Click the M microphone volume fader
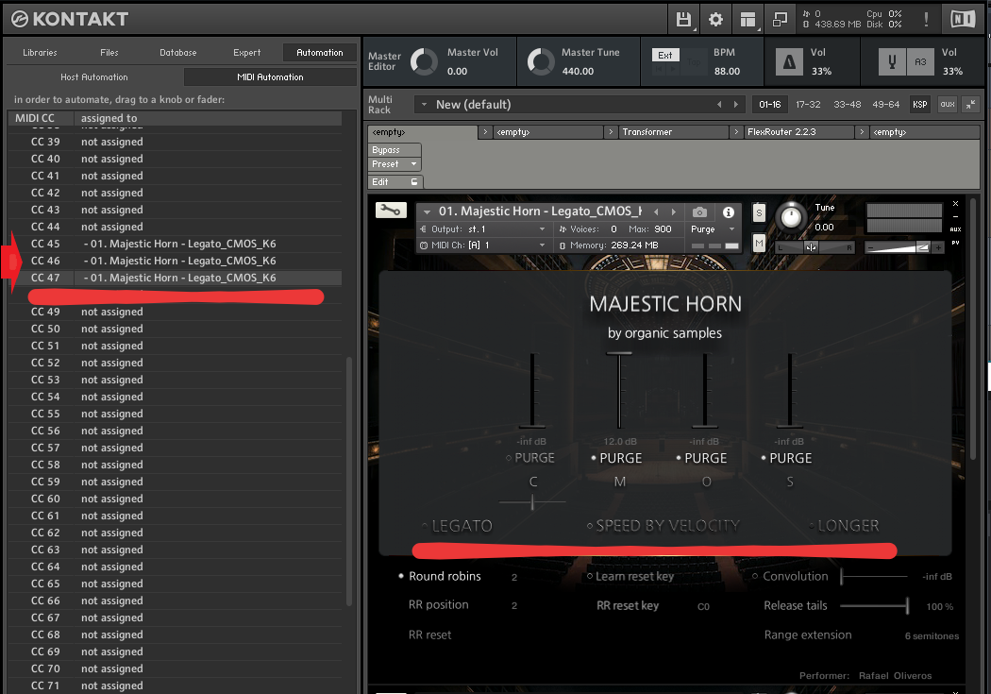 point(619,389)
